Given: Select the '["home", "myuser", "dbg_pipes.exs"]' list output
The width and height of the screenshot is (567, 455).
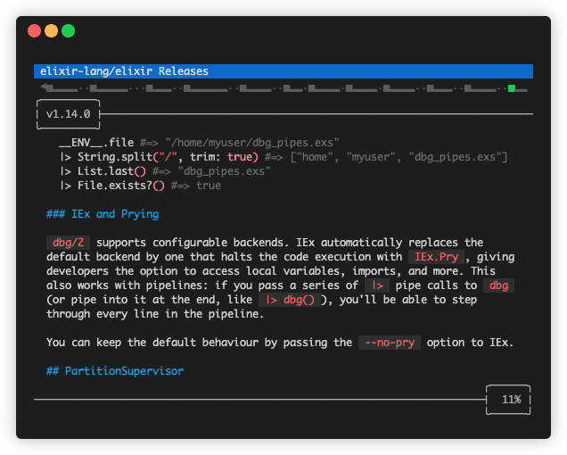Looking at the screenshot, I should [x=399, y=157].
